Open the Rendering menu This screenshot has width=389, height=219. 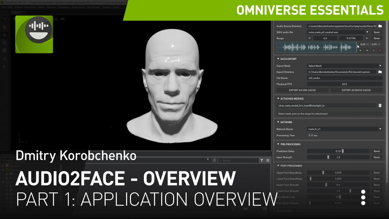pyautogui.click(x=64, y=7)
